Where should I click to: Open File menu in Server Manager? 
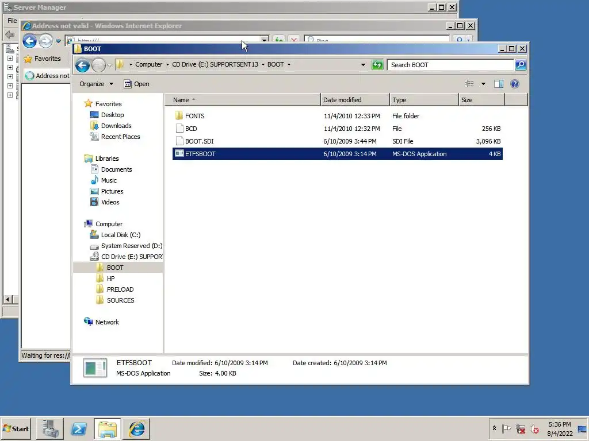(x=12, y=20)
